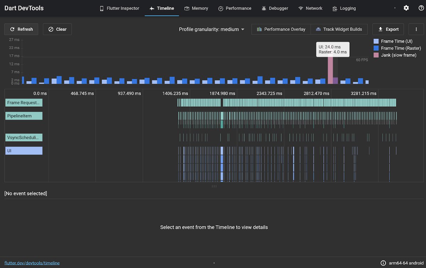Click the Refresh button
Viewport: 426px width, 268px height.
pyautogui.click(x=22, y=29)
